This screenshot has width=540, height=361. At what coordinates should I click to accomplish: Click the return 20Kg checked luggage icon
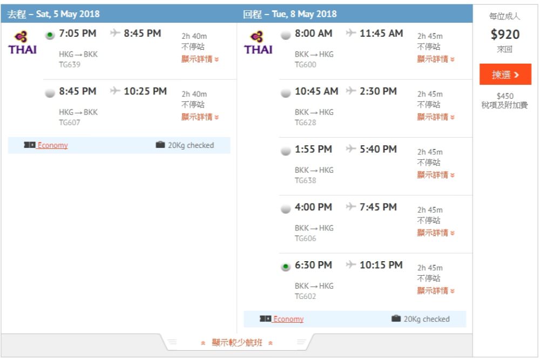pos(396,319)
